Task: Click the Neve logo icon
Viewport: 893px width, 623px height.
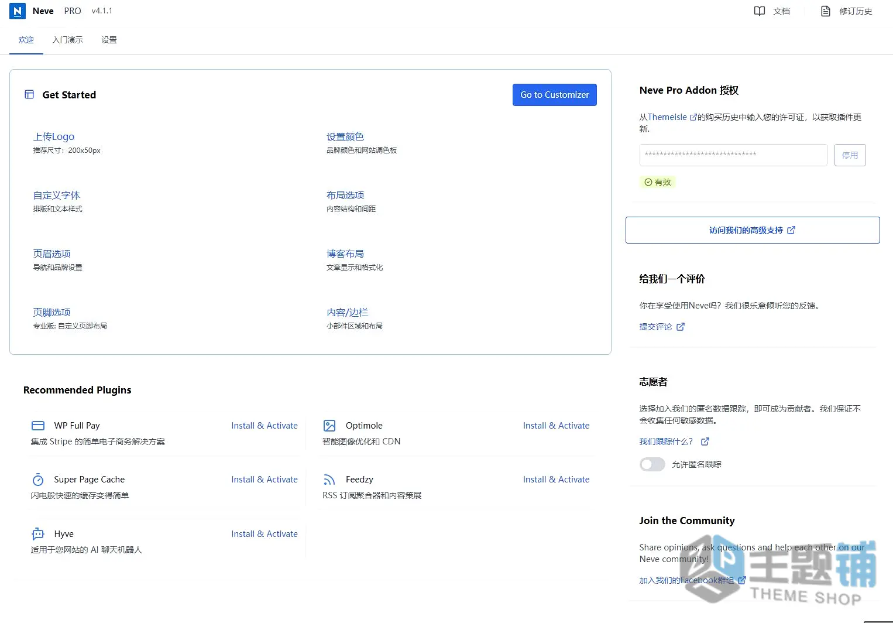Action: pos(18,11)
